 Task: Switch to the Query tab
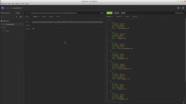coord(44,17)
